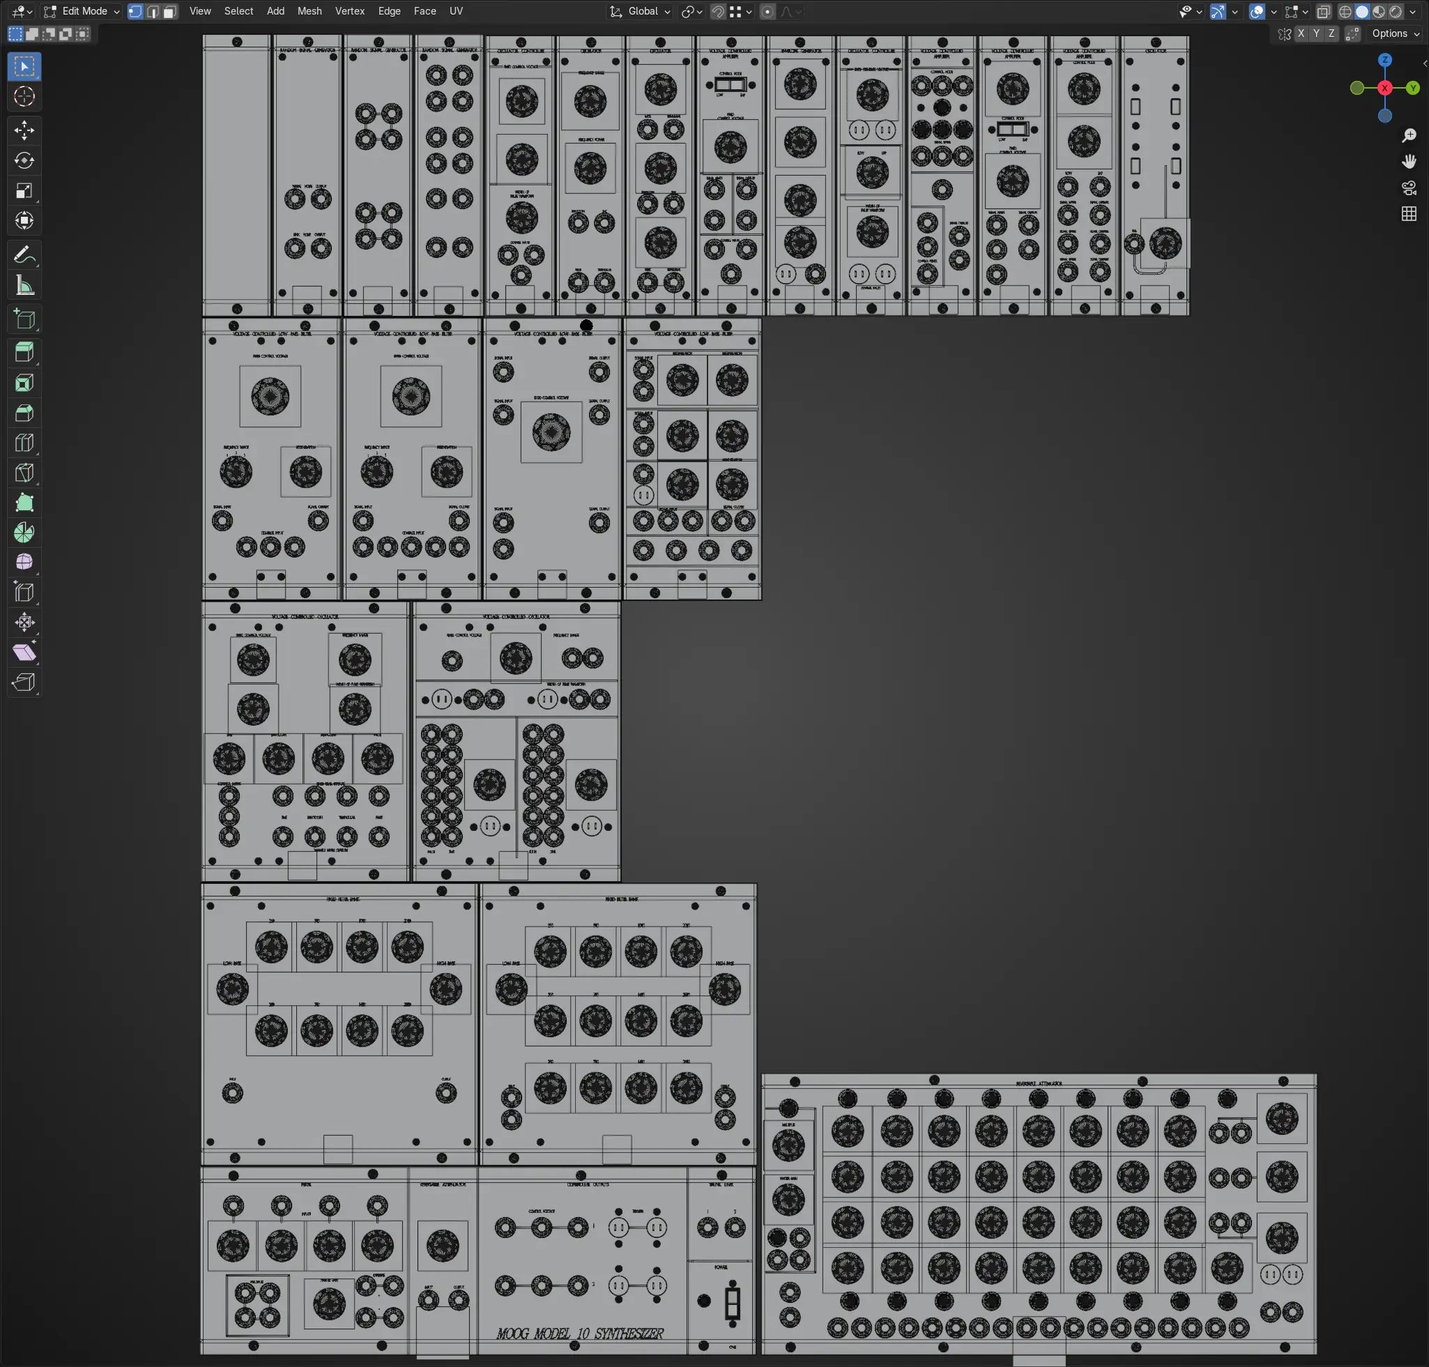The width and height of the screenshot is (1429, 1367).
Task: Toggle camera view icon
Action: (1409, 188)
